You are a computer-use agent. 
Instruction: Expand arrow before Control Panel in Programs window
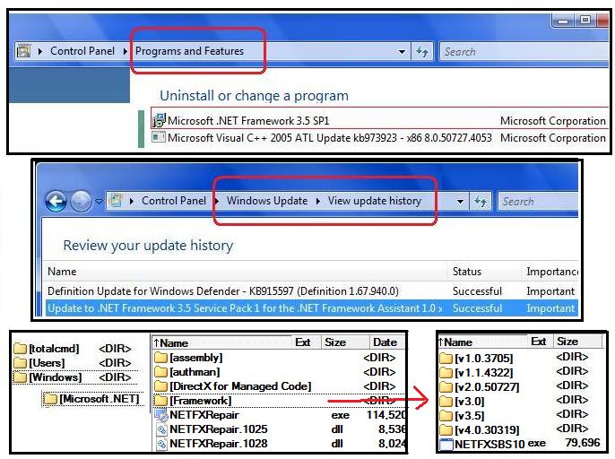40,51
